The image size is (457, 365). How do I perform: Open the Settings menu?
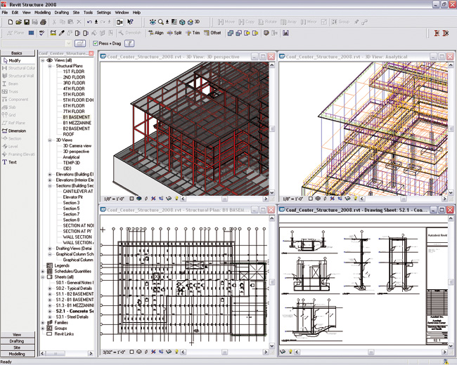point(103,12)
